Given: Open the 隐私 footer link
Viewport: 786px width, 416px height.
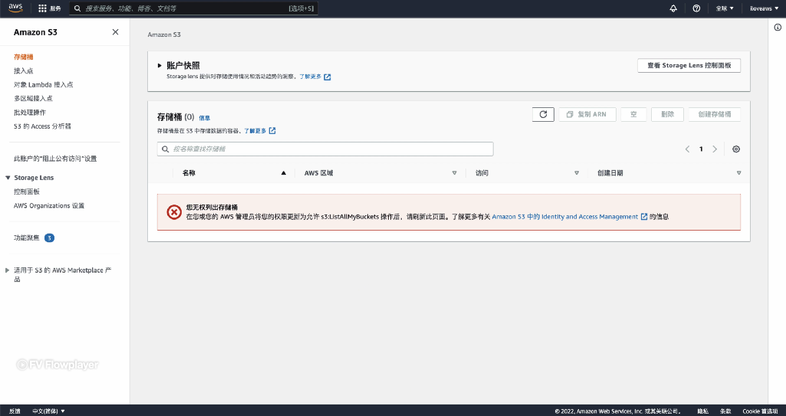Looking at the screenshot, I should [x=702, y=411].
